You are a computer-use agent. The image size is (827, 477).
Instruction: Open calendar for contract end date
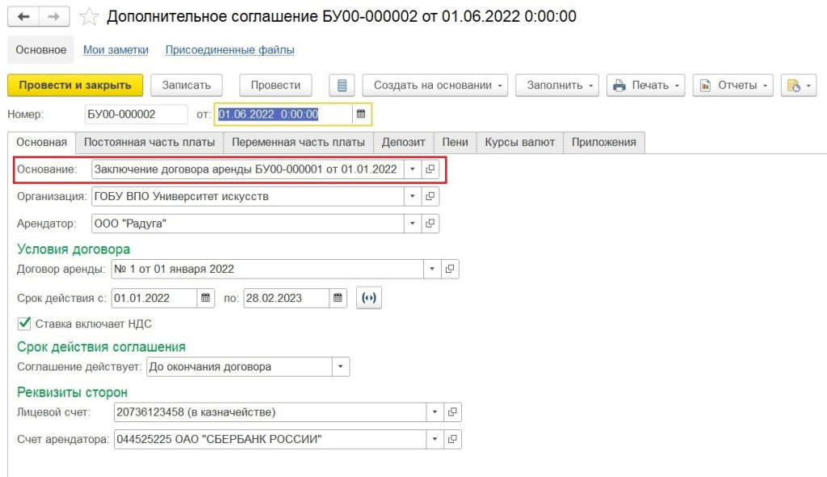pos(339,298)
